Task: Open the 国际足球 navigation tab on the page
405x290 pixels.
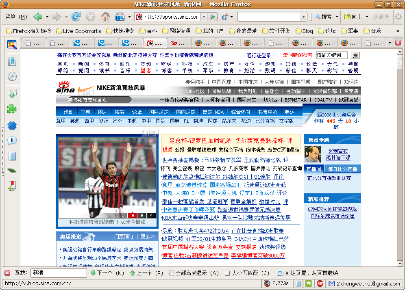Action: (159, 112)
